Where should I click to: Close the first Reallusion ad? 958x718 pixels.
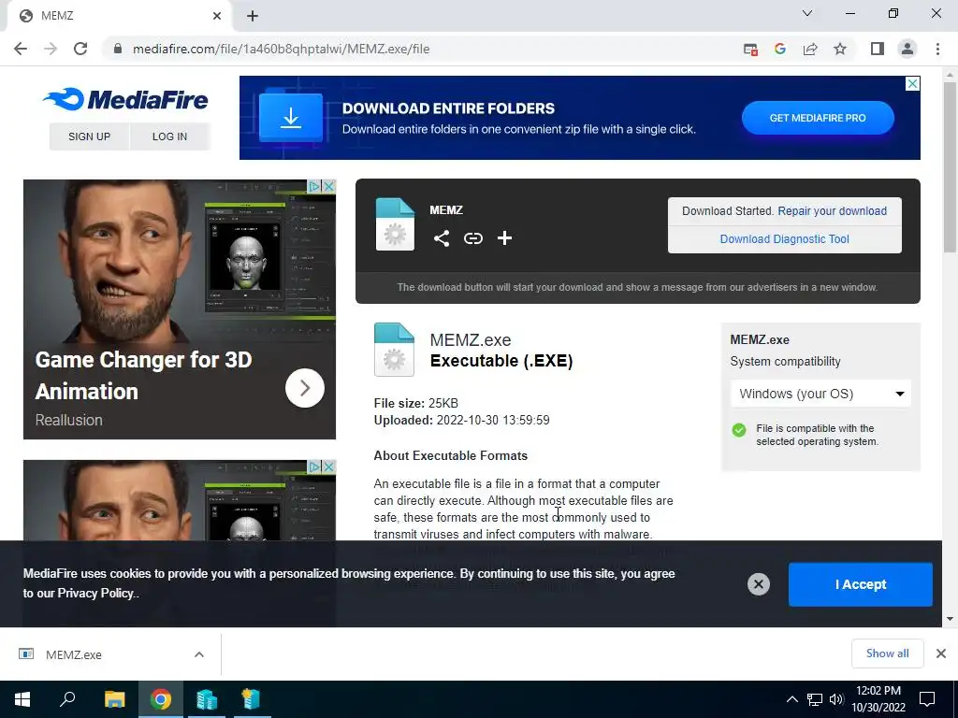[x=329, y=186]
